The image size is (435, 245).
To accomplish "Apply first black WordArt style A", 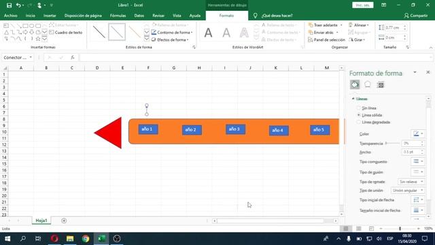I will pyautogui.click(x=209, y=33).
